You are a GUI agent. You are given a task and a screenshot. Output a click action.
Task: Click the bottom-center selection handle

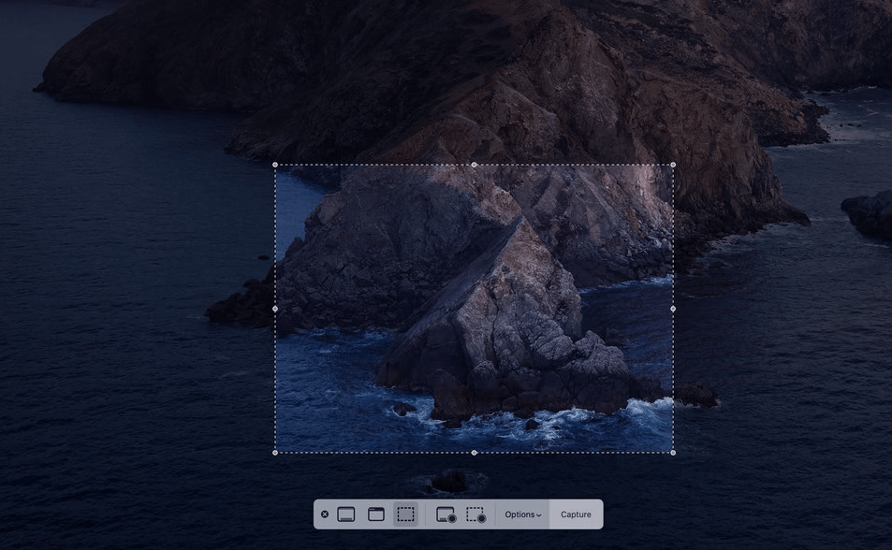(x=474, y=452)
